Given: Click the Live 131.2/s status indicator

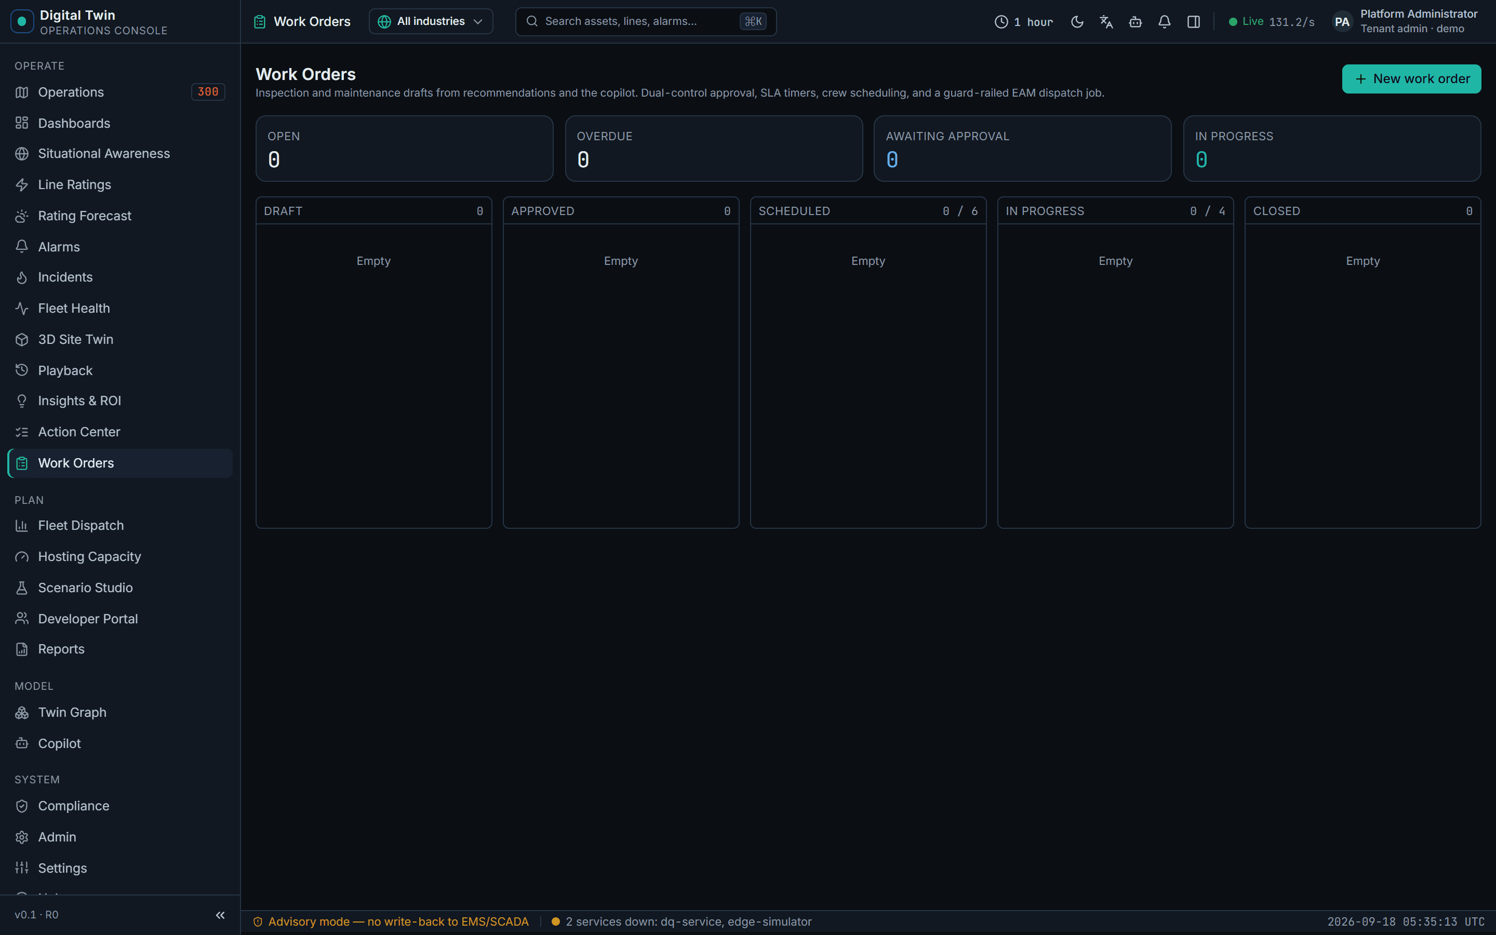Looking at the screenshot, I should click(1271, 22).
